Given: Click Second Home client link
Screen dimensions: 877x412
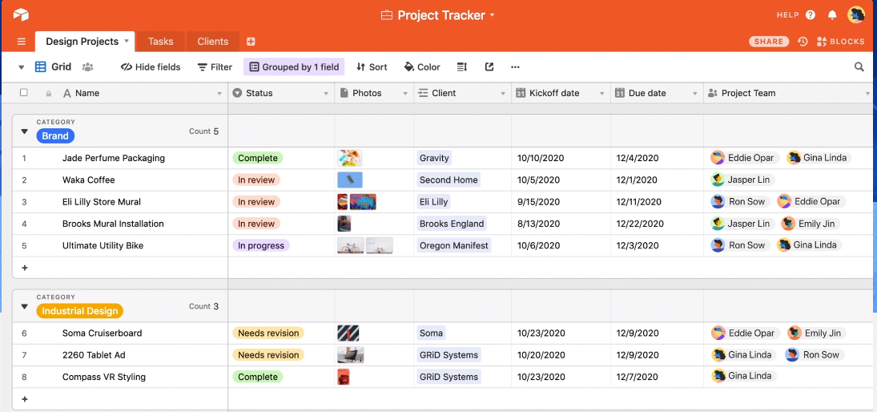Looking at the screenshot, I should click(449, 180).
